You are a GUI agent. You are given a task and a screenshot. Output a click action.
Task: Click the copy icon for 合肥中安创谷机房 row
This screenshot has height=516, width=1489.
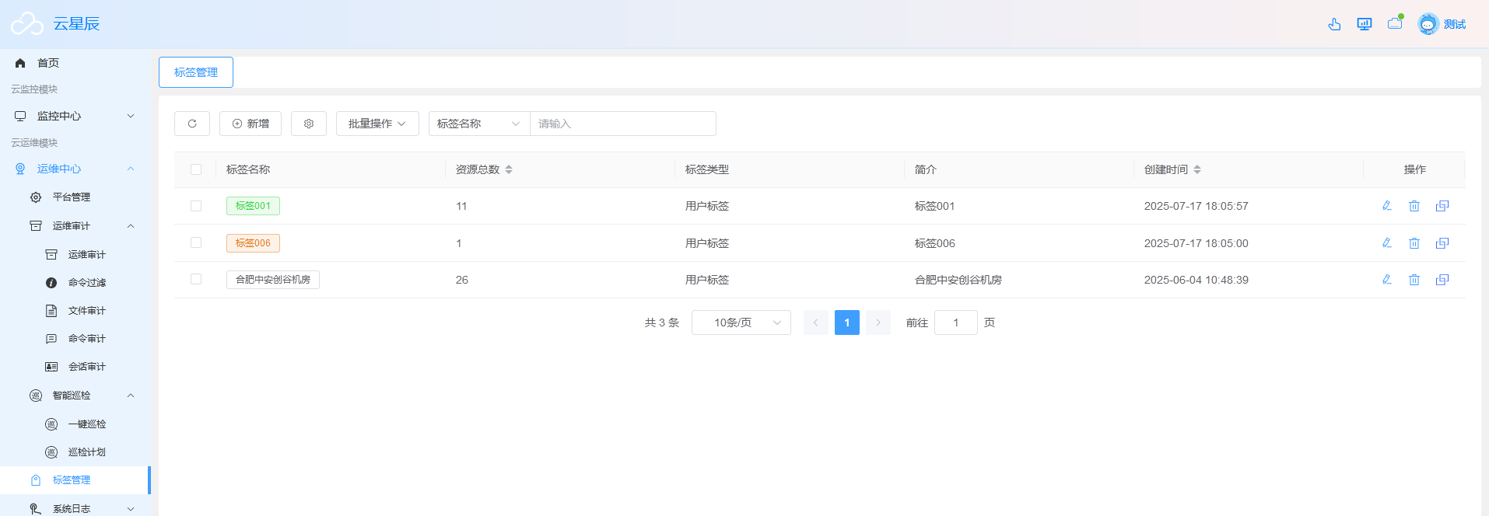click(1442, 280)
